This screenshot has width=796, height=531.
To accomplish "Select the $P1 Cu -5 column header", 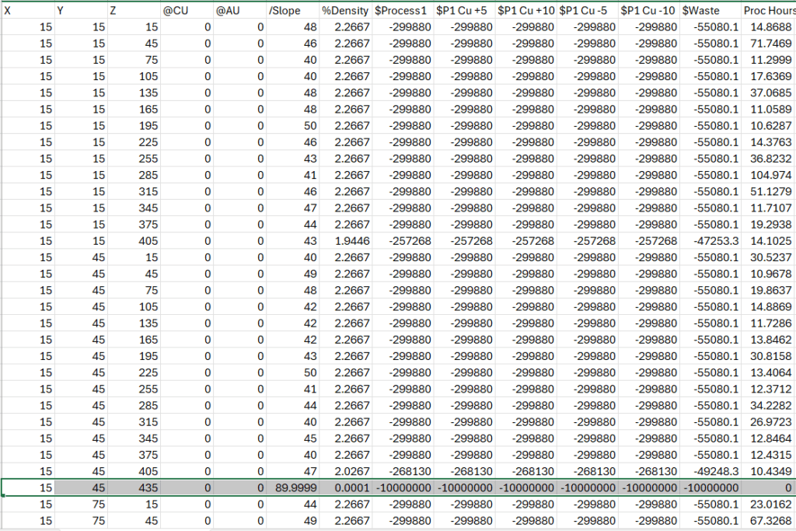I will (588, 10).
